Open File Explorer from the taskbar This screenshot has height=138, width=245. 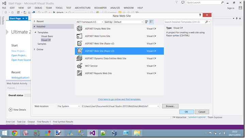click(137, 133)
